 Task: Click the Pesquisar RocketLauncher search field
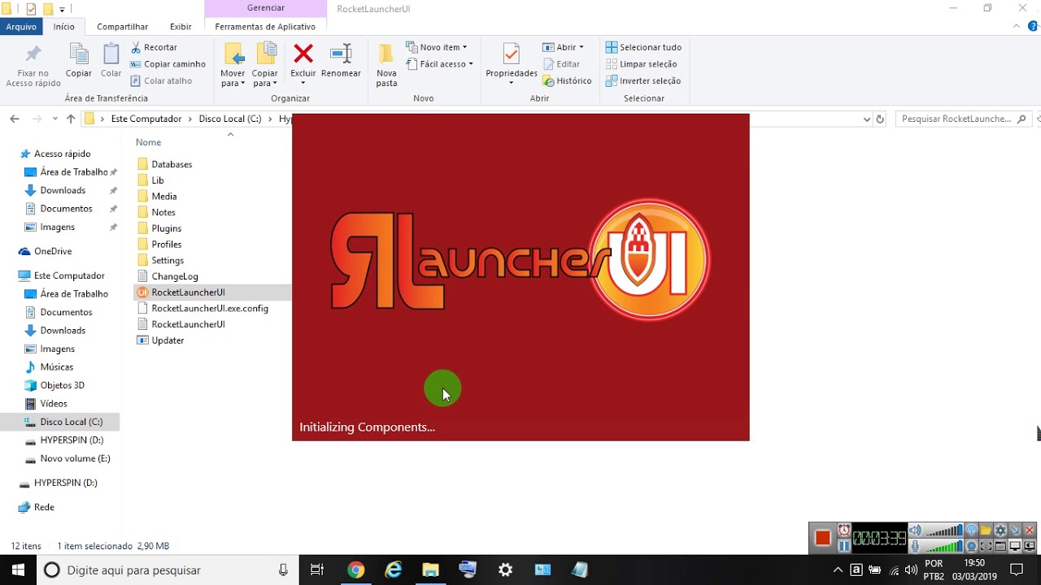point(964,119)
